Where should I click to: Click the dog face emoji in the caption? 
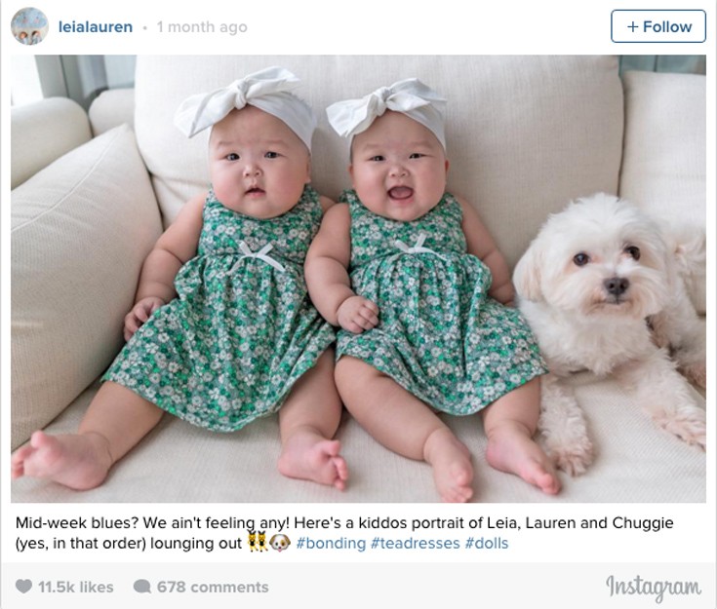[280, 543]
